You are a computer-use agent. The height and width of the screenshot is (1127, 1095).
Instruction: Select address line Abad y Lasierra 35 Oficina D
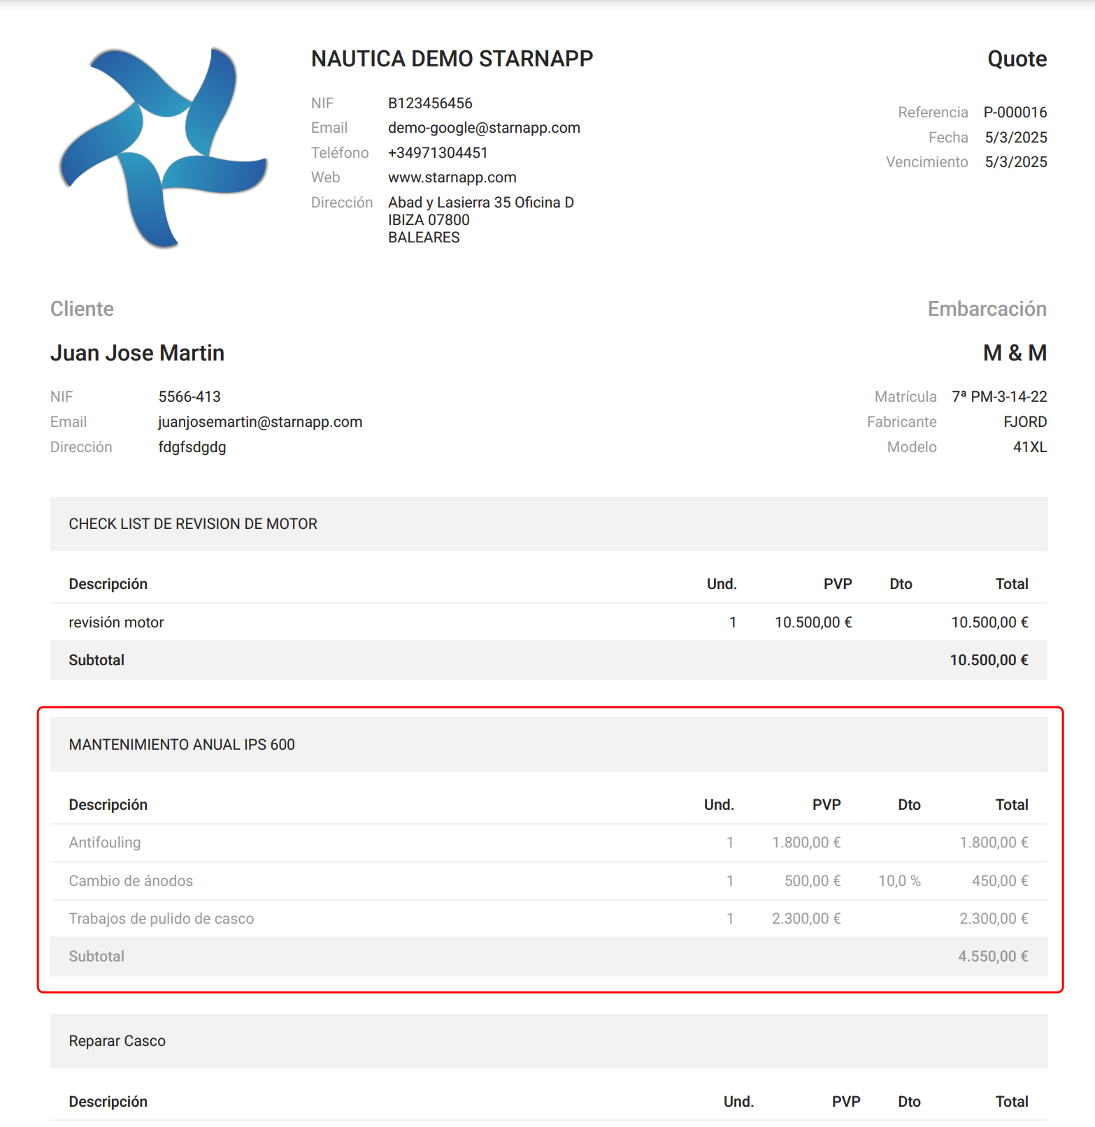(481, 203)
